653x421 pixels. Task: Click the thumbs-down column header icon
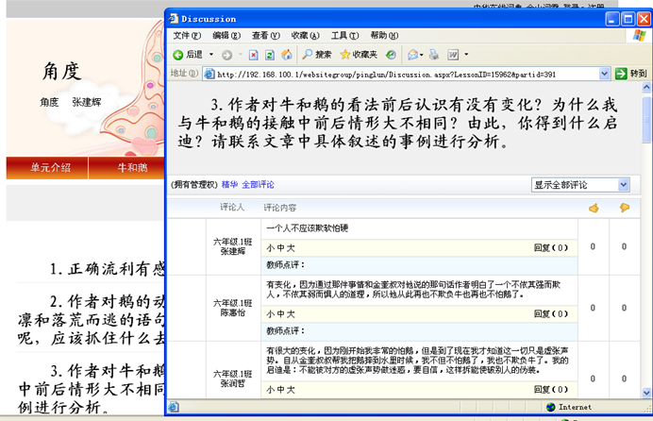[624, 208]
